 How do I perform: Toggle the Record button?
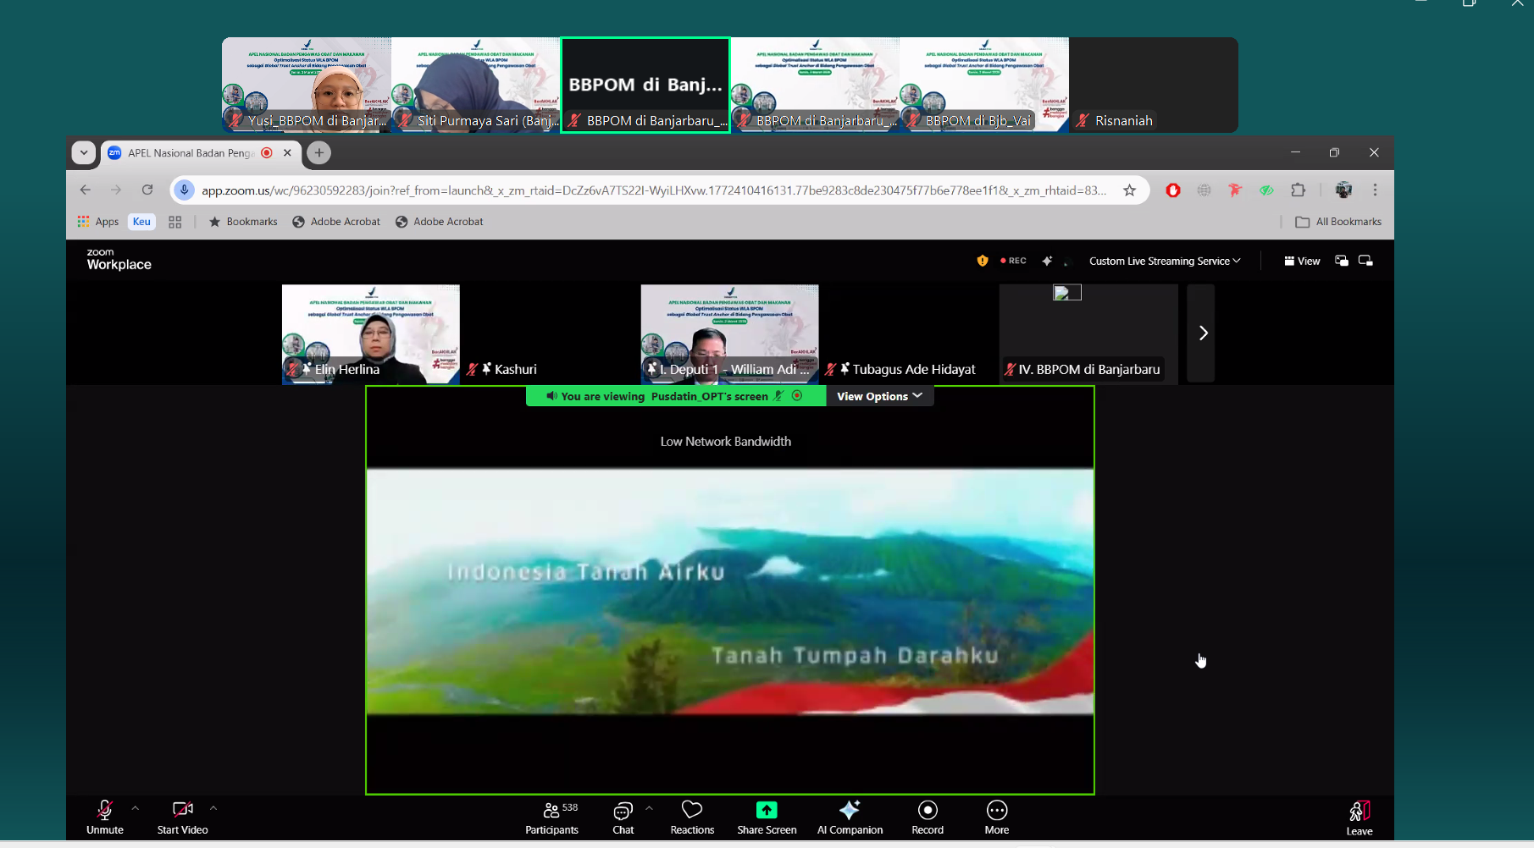pyautogui.click(x=928, y=818)
